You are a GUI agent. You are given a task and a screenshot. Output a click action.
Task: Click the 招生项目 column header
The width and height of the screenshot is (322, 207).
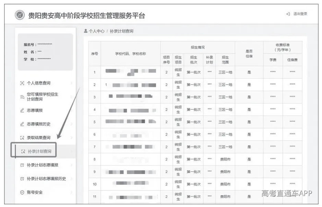coord(178,60)
